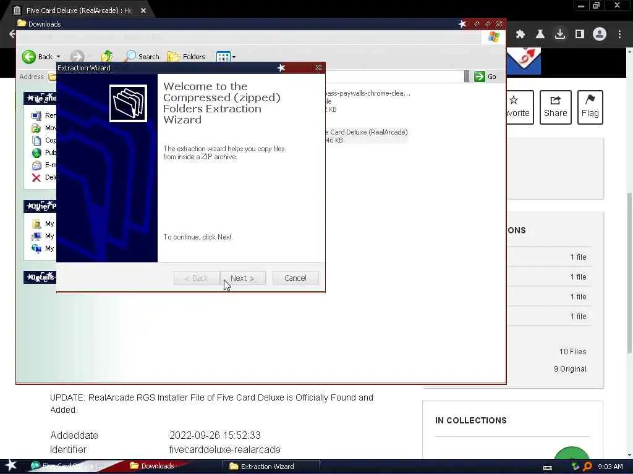Viewport: 633px width, 474px height.
Task: Toggle Chrome side panel icon
Action: (580, 35)
